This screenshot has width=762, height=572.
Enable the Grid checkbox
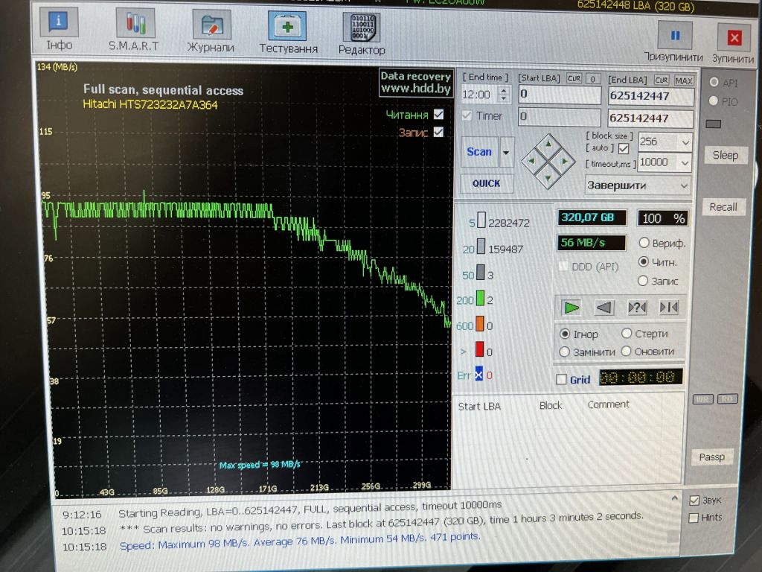[561, 379]
